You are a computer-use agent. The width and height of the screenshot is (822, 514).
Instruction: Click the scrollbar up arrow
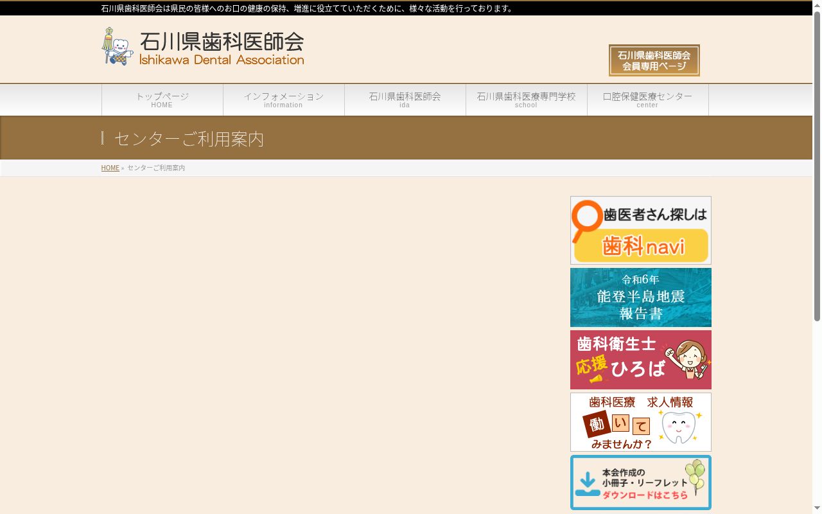tap(817, 5)
